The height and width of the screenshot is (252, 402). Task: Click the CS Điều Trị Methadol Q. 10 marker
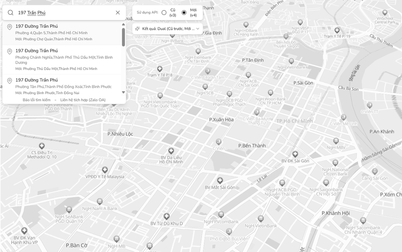point(42,146)
